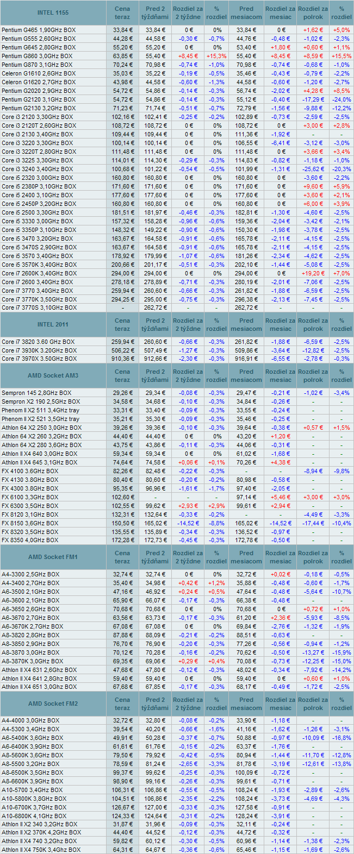
Task: Click "+0,02 €" in the A4-3300 row
Action: 281,574
